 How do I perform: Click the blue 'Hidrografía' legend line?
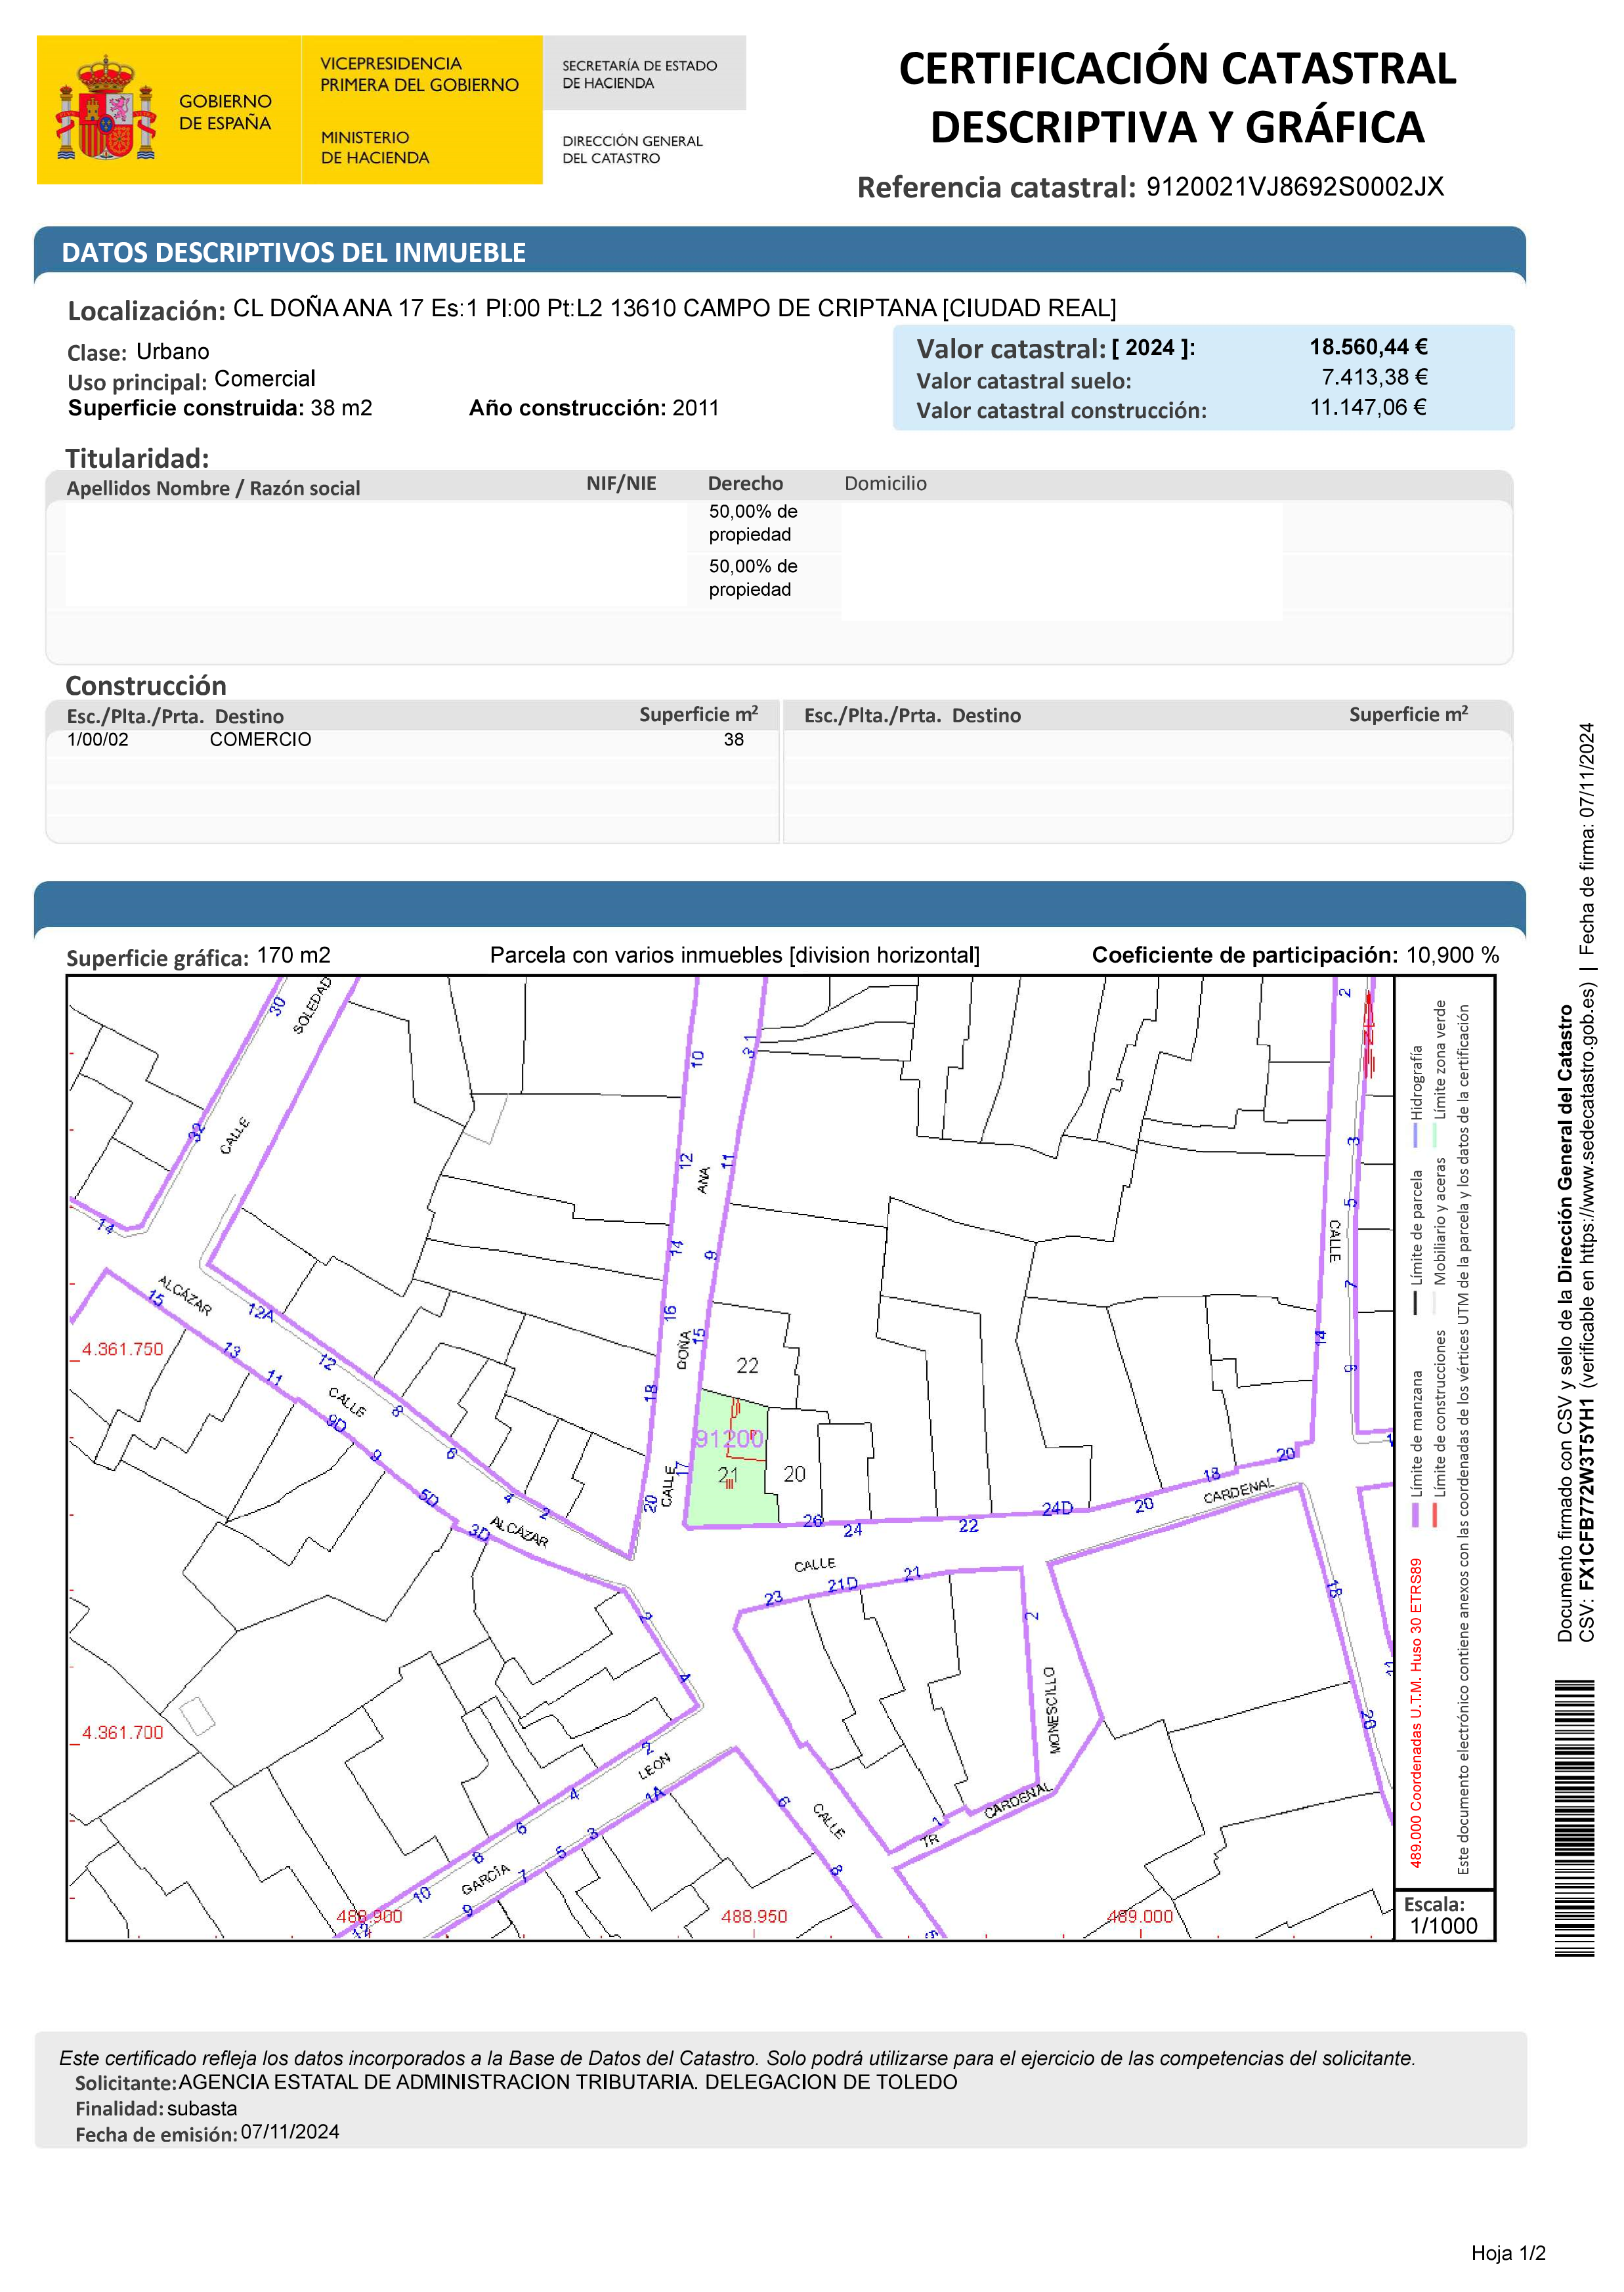point(1415,1136)
